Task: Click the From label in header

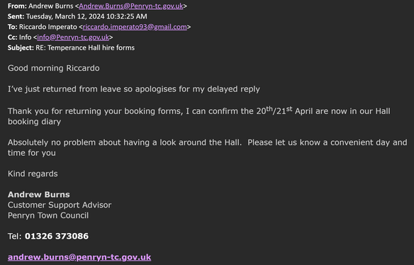Action: pos(17,6)
